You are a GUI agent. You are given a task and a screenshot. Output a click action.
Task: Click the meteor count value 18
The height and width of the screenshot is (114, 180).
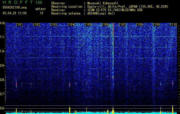coord(41,13)
